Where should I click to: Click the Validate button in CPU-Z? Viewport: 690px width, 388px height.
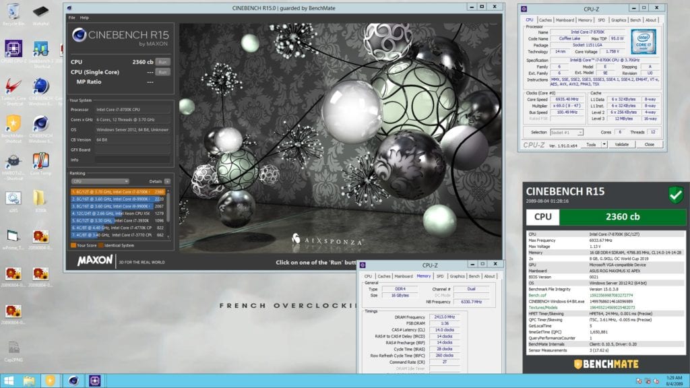point(621,145)
